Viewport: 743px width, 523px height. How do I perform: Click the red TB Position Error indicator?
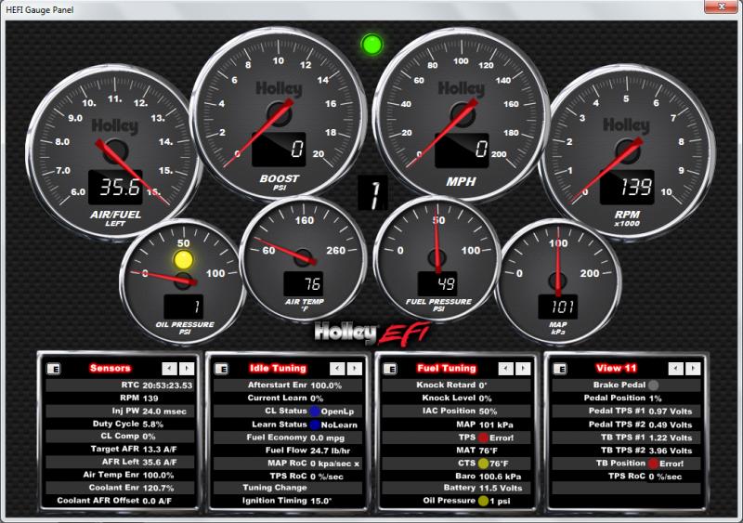click(x=653, y=464)
